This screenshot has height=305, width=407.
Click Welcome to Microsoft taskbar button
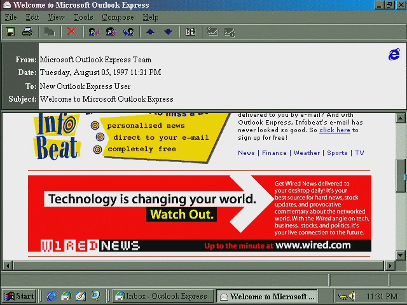click(x=267, y=296)
